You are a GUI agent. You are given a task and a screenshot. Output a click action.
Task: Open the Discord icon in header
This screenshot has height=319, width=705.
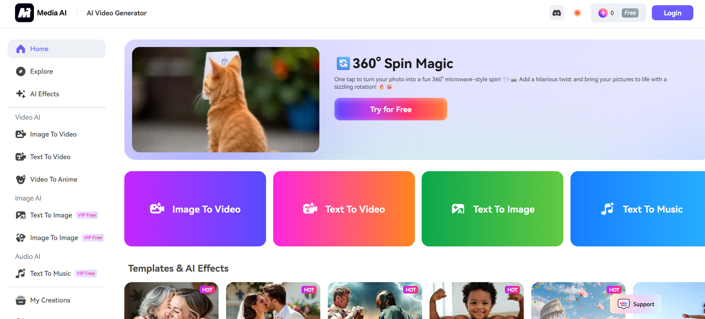pos(557,13)
